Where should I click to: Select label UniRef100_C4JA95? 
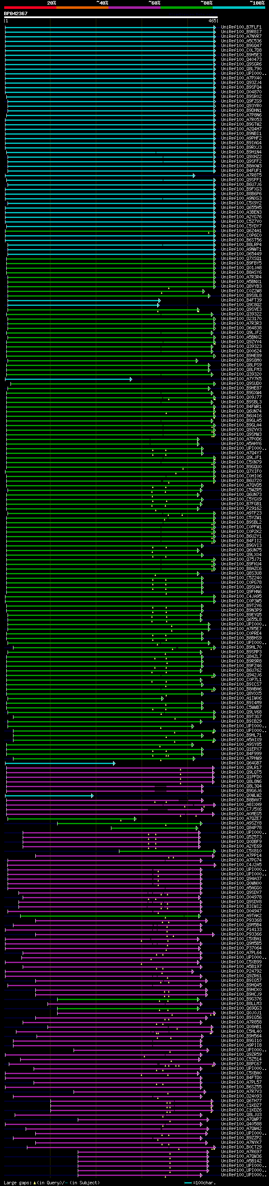[x=241, y=596]
